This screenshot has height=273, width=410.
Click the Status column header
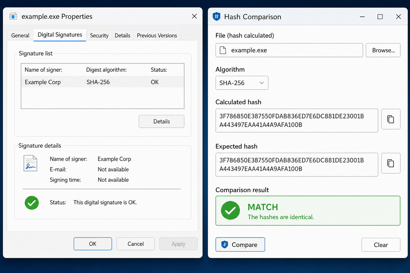pyautogui.click(x=159, y=70)
